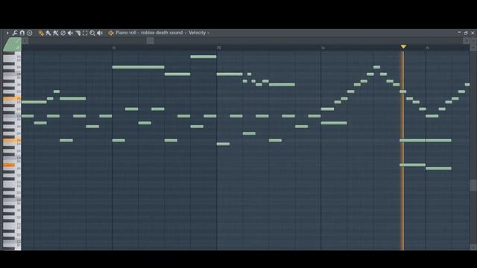This screenshot has width=477, height=268.
Task: Click the scroll-right button on the top scrollbar
Action: pos(467,41)
